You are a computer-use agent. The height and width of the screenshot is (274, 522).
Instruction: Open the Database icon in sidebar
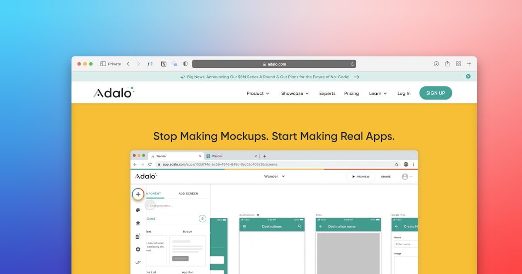(x=138, y=236)
